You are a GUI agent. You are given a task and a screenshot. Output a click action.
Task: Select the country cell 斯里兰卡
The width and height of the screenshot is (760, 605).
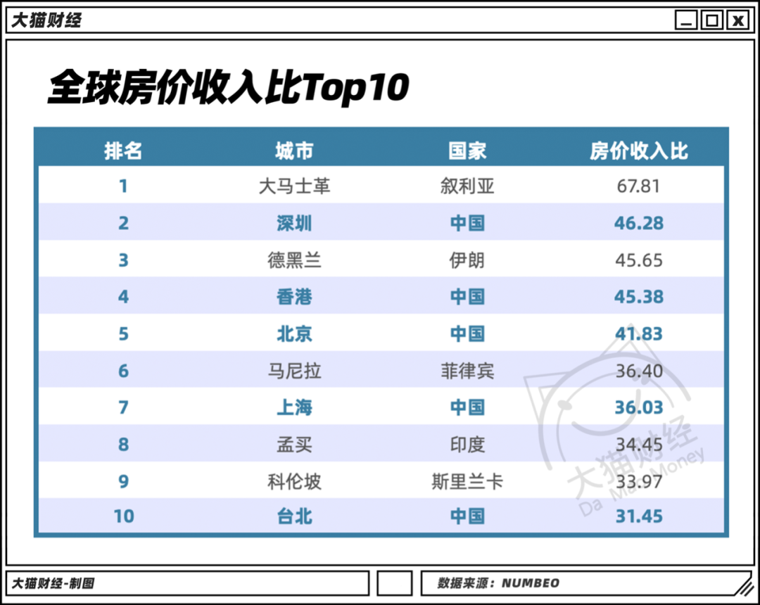(467, 481)
